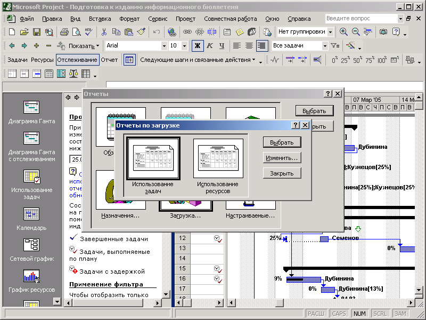Unlink tasks with broken chain icon
426x320 pixels.
click(x=199, y=32)
